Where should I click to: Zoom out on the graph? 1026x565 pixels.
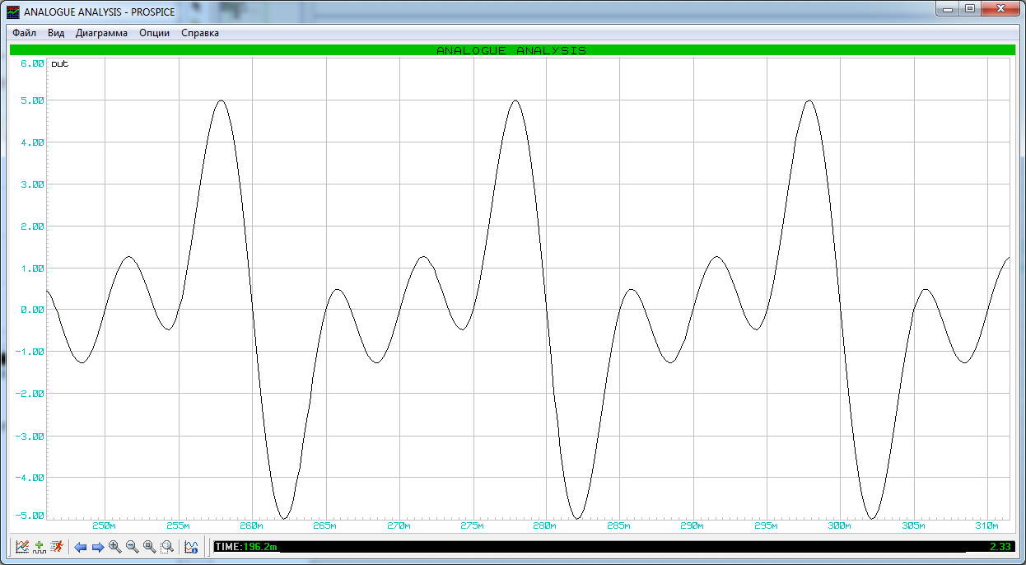click(132, 547)
